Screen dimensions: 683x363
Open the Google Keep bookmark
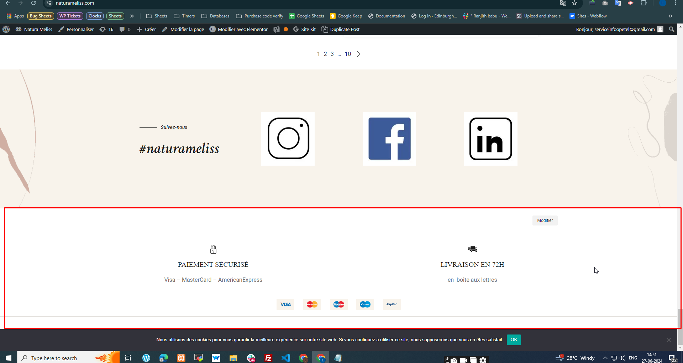(346, 16)
